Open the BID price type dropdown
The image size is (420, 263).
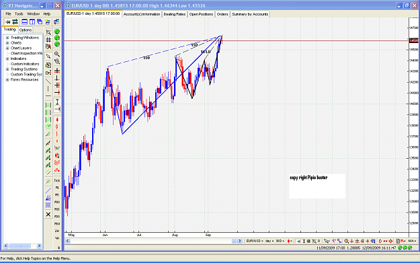(280, 241)
